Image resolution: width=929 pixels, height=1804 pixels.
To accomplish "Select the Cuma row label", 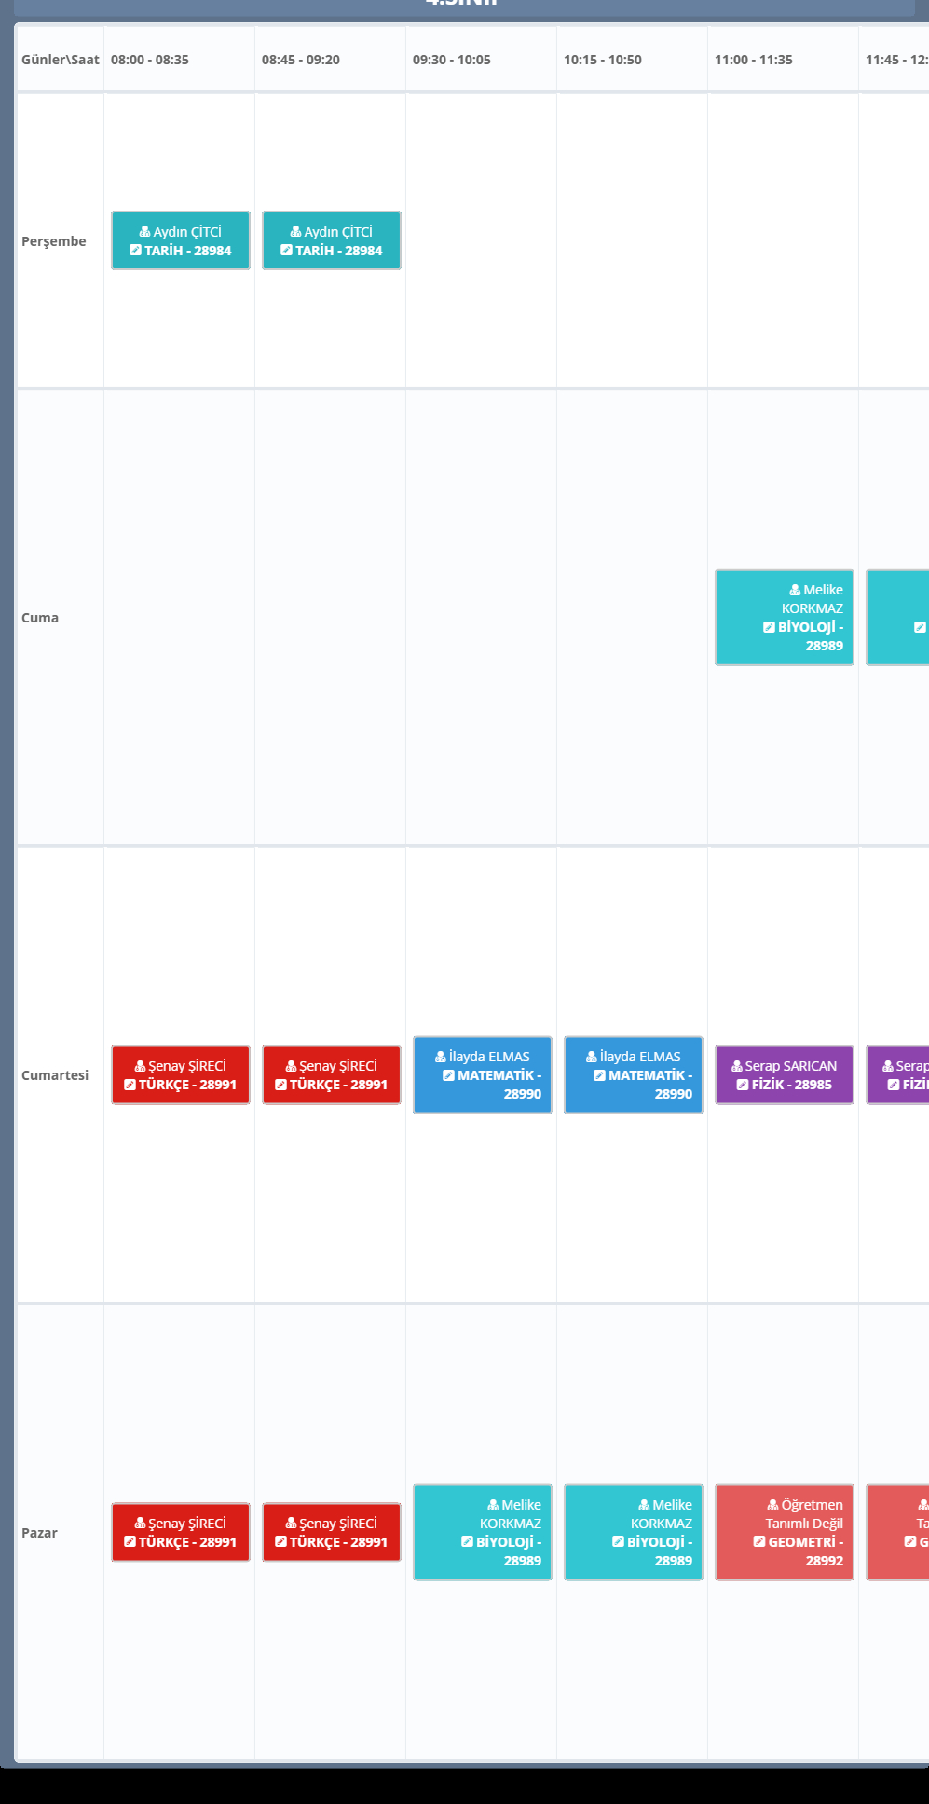I will 40,618.
